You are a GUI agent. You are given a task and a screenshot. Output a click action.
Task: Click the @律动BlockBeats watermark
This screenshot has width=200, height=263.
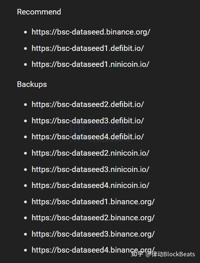pyautogui.click(x=170, y=254)
